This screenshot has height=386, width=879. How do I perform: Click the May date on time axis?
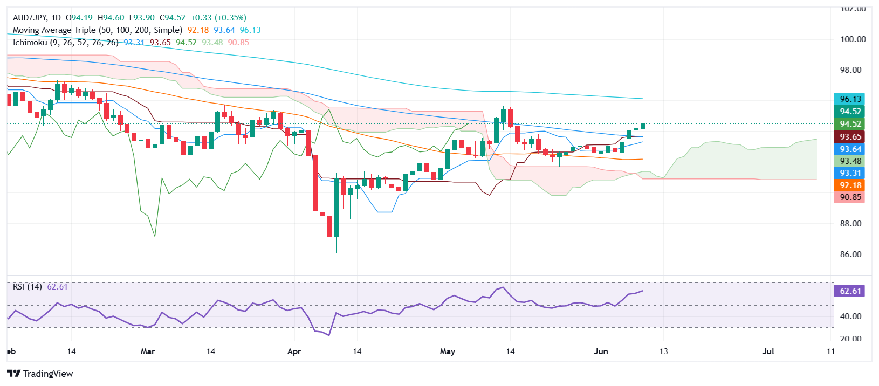point(448,351)
